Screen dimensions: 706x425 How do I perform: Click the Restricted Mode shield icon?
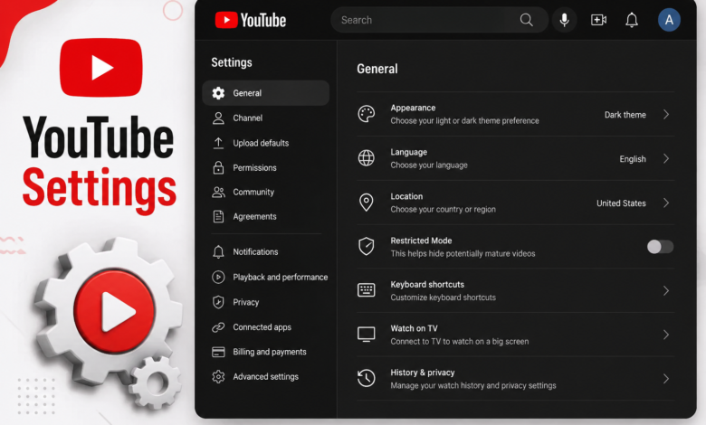tap(366, 247)
